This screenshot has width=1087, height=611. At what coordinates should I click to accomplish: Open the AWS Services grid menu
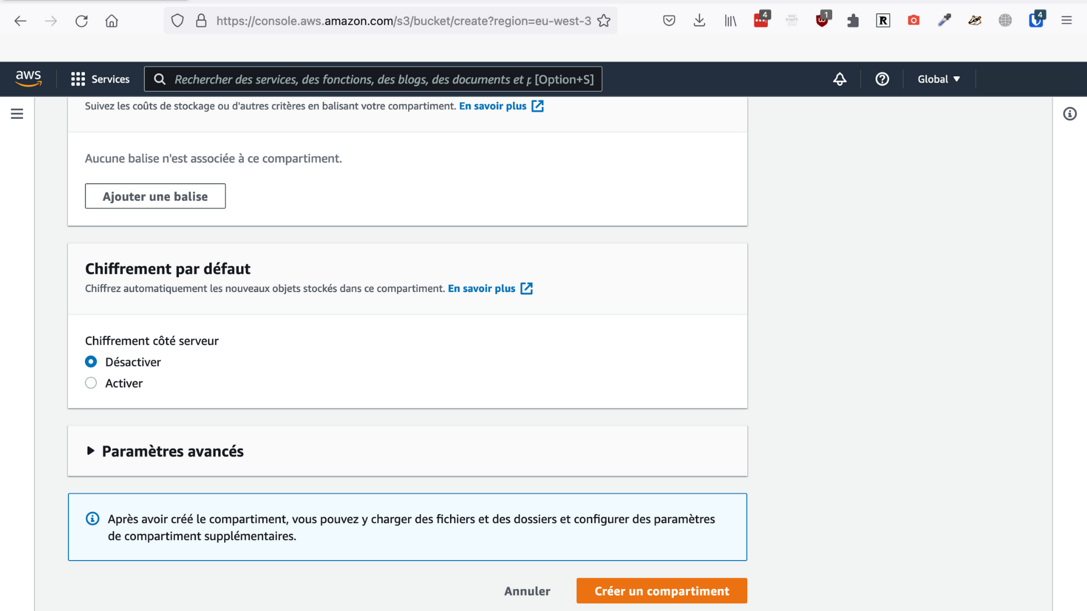click(78, 79)
